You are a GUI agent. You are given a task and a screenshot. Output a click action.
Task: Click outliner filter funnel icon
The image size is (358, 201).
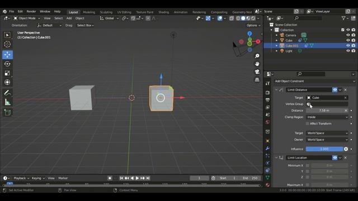pos(343,18)
